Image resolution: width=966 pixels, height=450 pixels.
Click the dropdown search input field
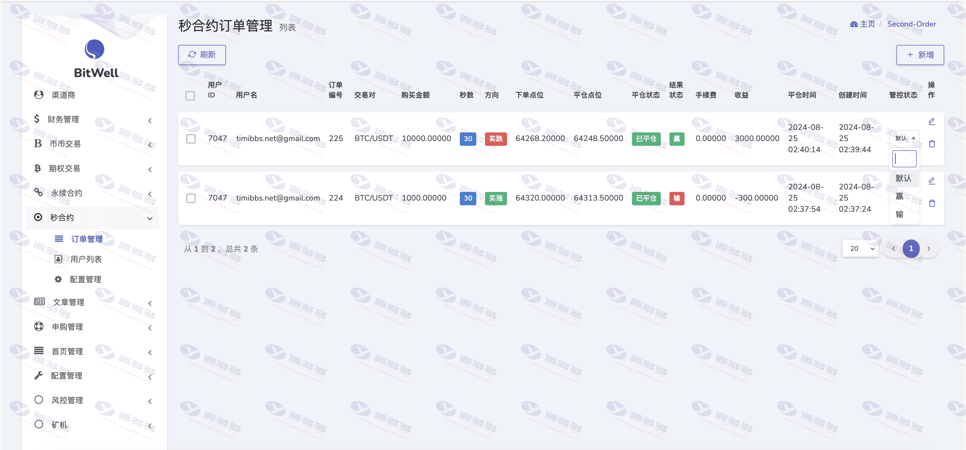point(904,159)
